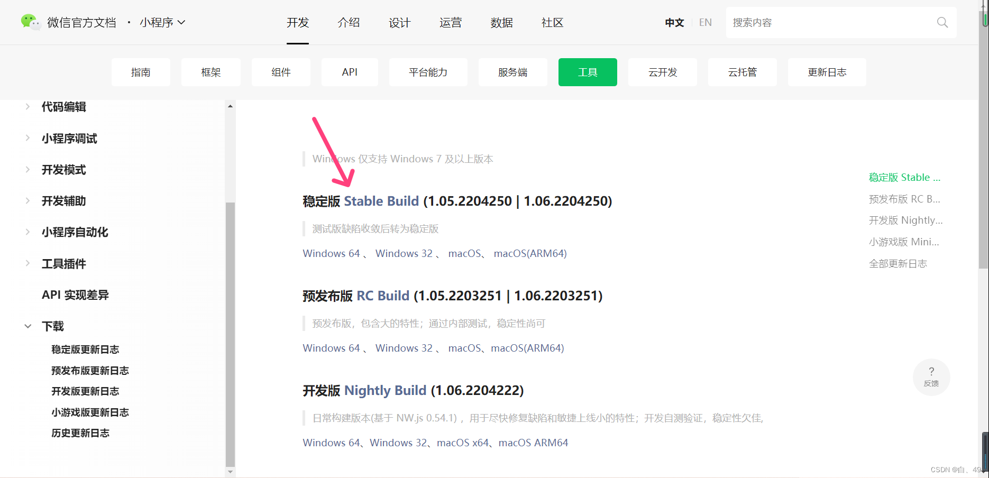Download RC Build Windows 32
This screenshot has width=989, height=478.
click(x=404, y=348)
